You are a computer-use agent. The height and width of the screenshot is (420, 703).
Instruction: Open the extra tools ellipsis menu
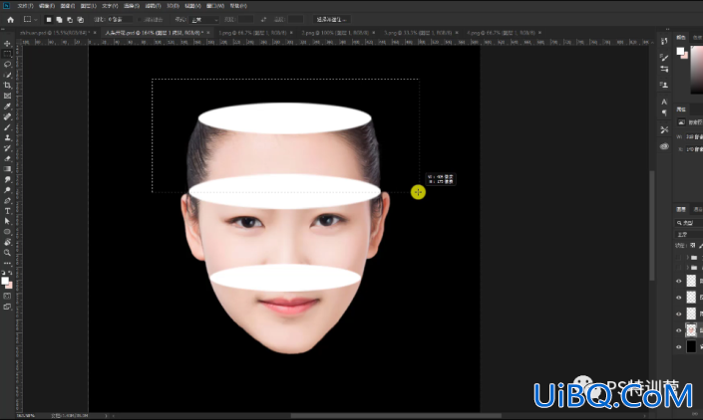[x=7, y=263]
